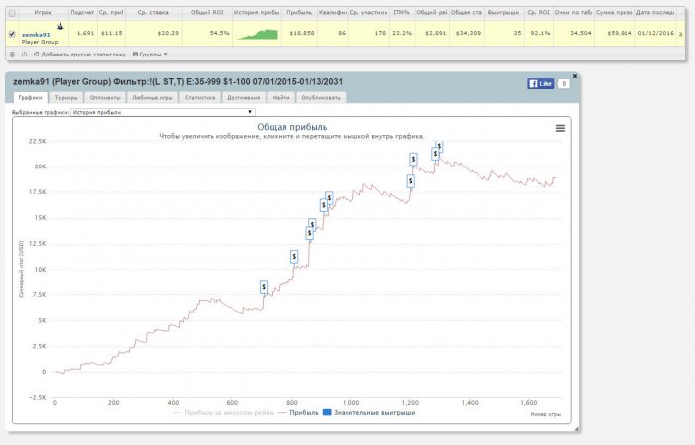The image size is (695, 445).
Task: Uncheck the zemka91 row checkbox
Action: point(12,34)
